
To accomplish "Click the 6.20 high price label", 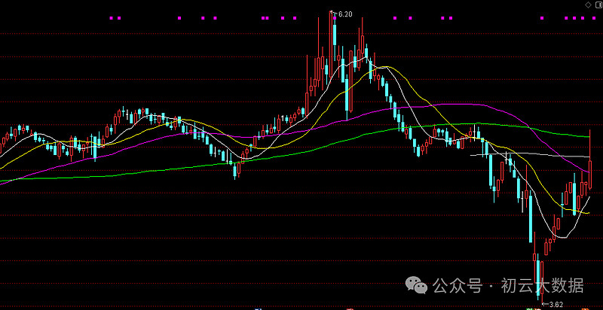I will click(x=345, y=14).
